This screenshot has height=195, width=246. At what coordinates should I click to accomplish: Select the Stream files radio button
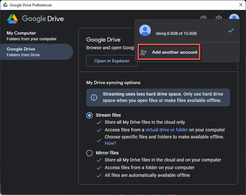click(89, 115)
